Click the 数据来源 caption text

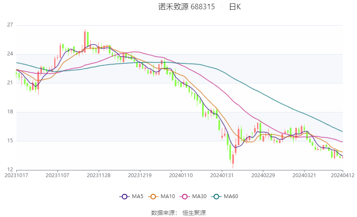click(x=164, y=213)
